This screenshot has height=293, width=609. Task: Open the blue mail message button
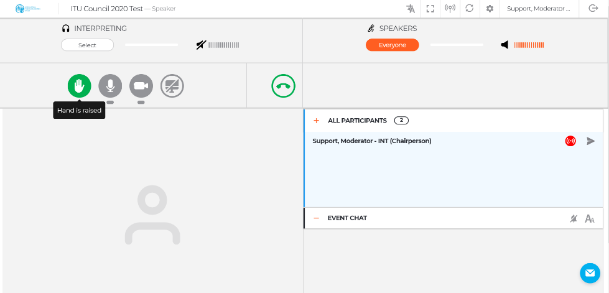tap(590, 273)
